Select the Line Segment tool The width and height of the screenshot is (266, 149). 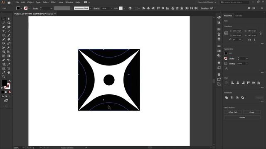coord(9,31)
